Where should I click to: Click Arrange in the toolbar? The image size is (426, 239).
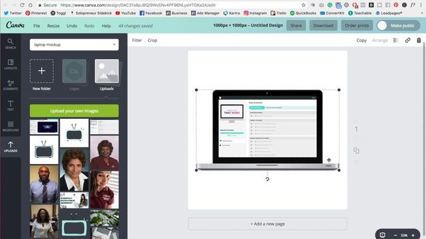tap(380, 40)
